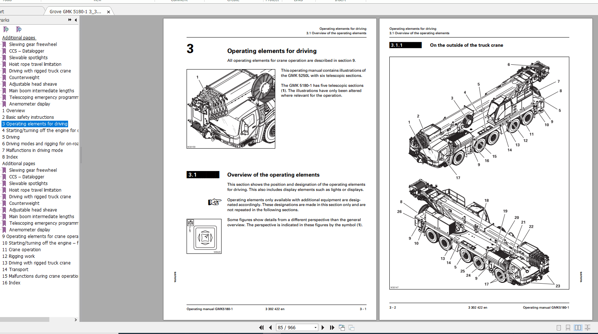598x334 pixels.
Task: Open the page number dropdown arrow
Action: (x=315, y=327)
